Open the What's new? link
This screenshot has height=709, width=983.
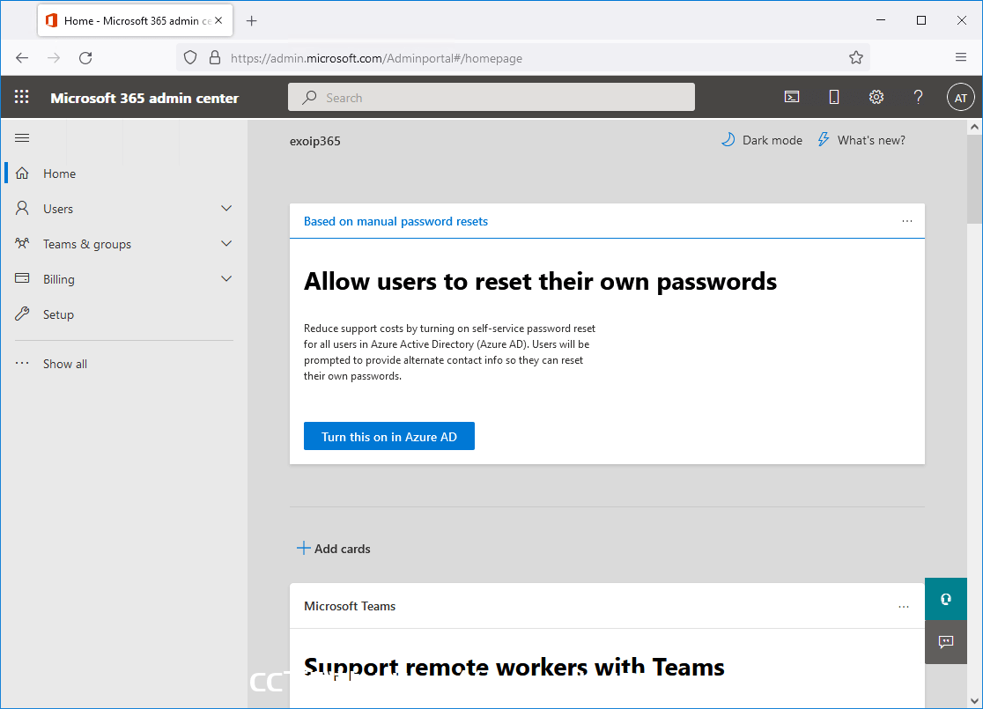coord(861,140)
